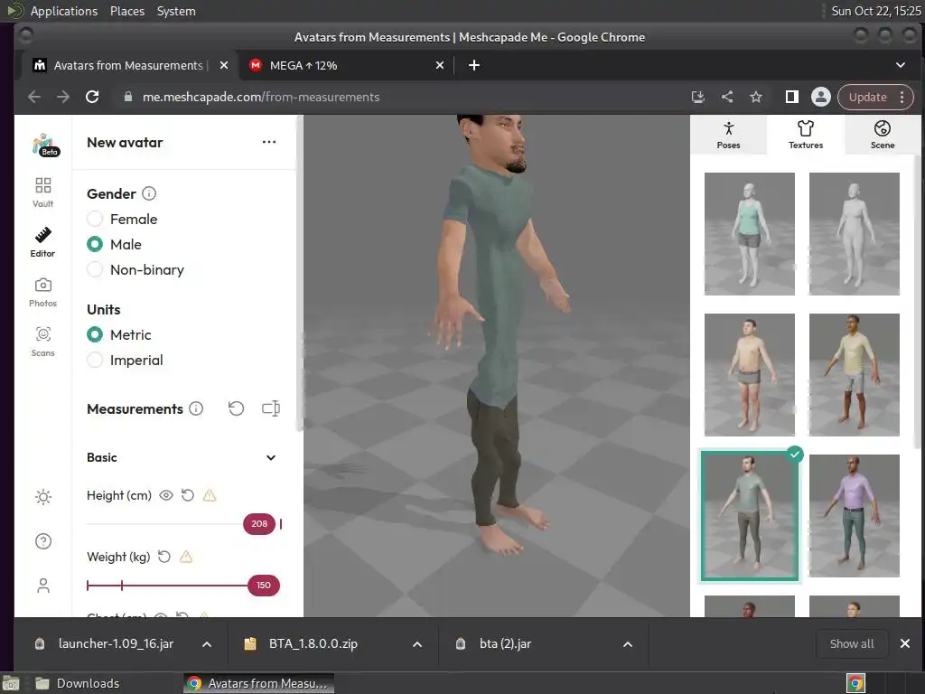Select the yellow shirt male texture
This screenshot has width=925, height=694.
click(855, 375)
